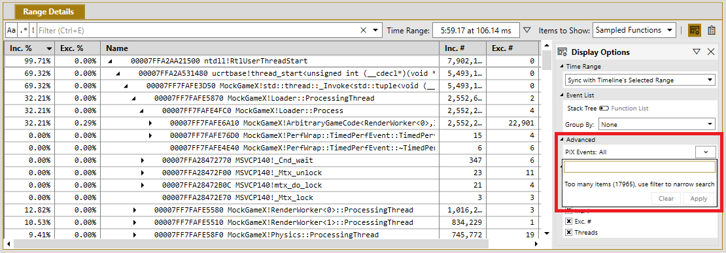This screenshot has width=726, height=253.
Task: Click the Display Options panel header icon
Action: [x=562, y=52]
